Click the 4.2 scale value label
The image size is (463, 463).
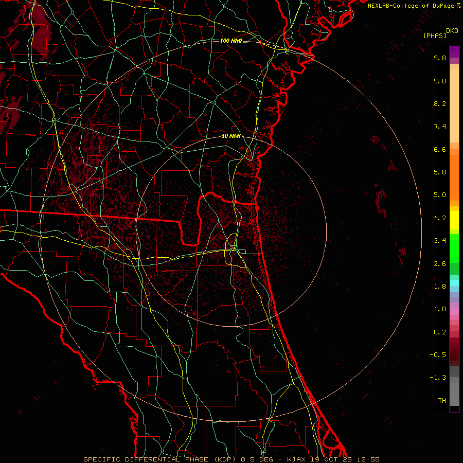click(x=439, y=218)
